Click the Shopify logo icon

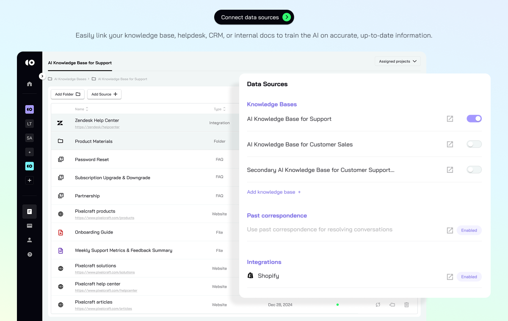250,275
